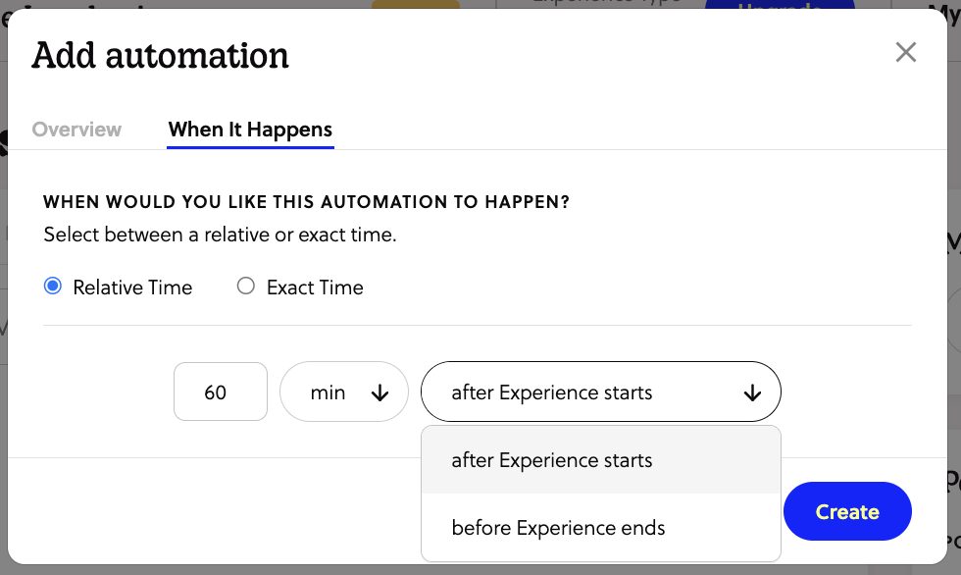Click the Relative Time label text
Image resolution: width=961 pixels, height=575 pixels.
point(132,287)
